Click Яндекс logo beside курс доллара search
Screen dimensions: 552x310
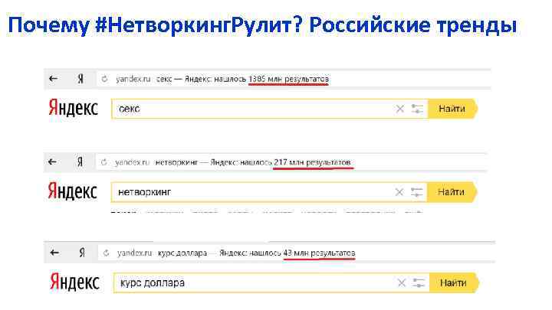point(74,282)
